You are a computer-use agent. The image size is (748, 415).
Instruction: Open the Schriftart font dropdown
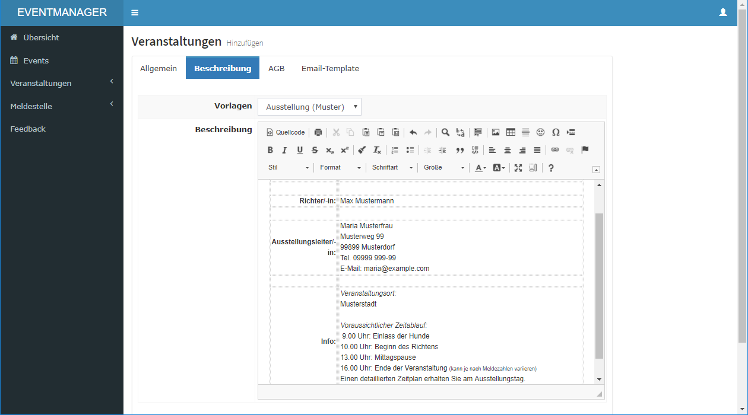click(392, 168)
